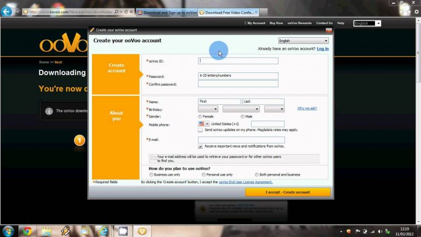Click the E-mail input field

point(241,140)
